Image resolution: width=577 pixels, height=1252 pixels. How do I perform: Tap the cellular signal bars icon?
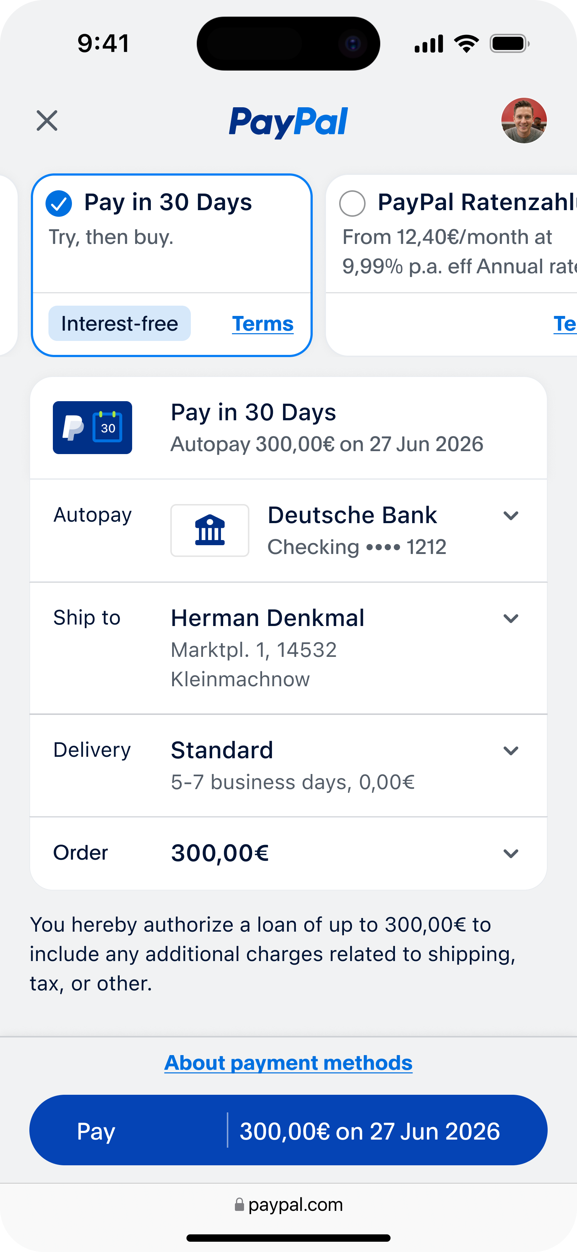[x=429, y=44]
